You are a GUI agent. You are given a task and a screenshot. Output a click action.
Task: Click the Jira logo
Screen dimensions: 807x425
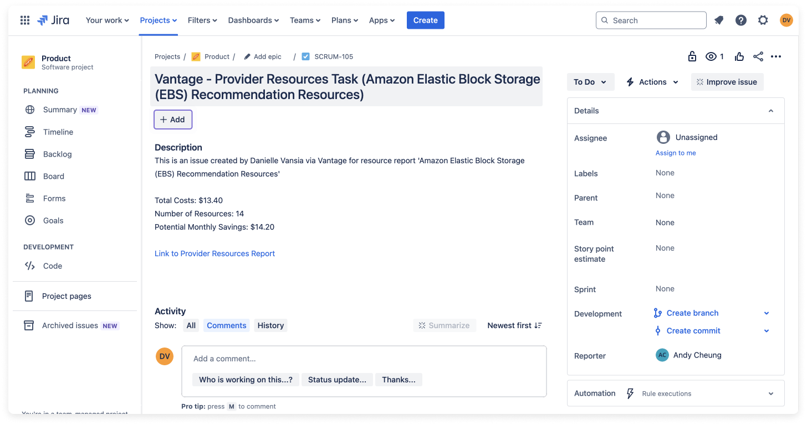(x=53, y=20)
